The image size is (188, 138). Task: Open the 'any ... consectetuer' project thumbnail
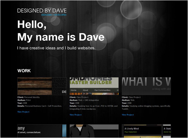(x=42, y=131)
